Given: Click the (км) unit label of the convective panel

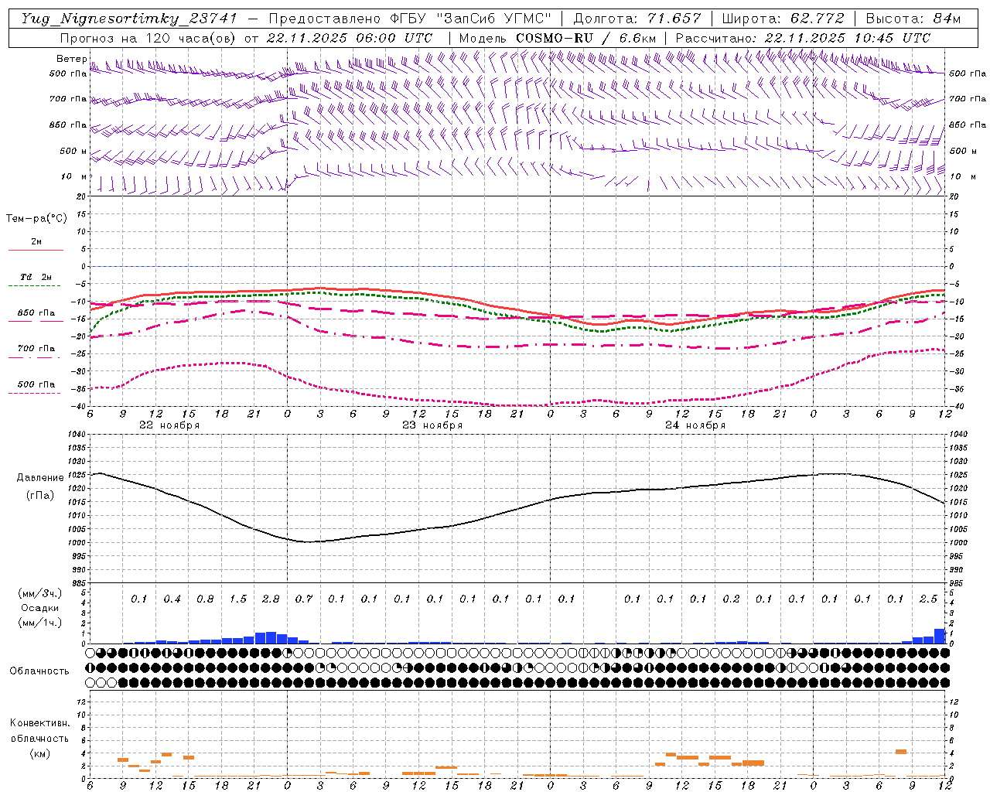Looking at the screenshot, I should [x=40, y=753].
